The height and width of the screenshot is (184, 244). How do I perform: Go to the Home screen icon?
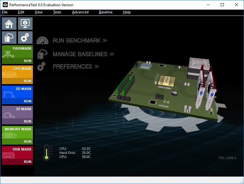point(9,24)
